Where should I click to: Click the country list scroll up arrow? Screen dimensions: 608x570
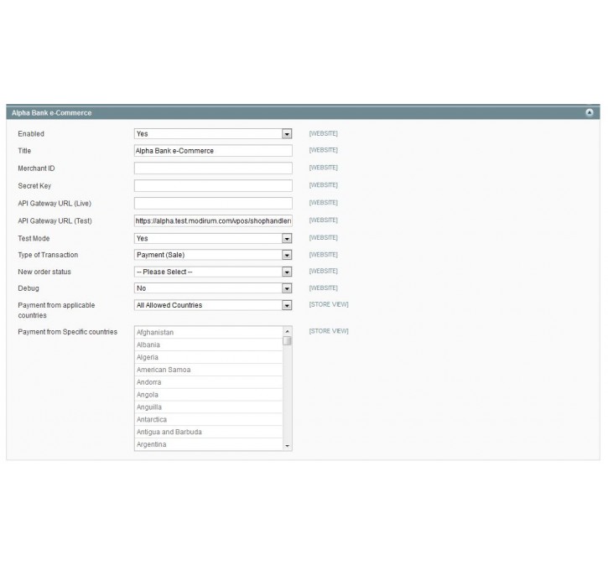tap(288, 331)
